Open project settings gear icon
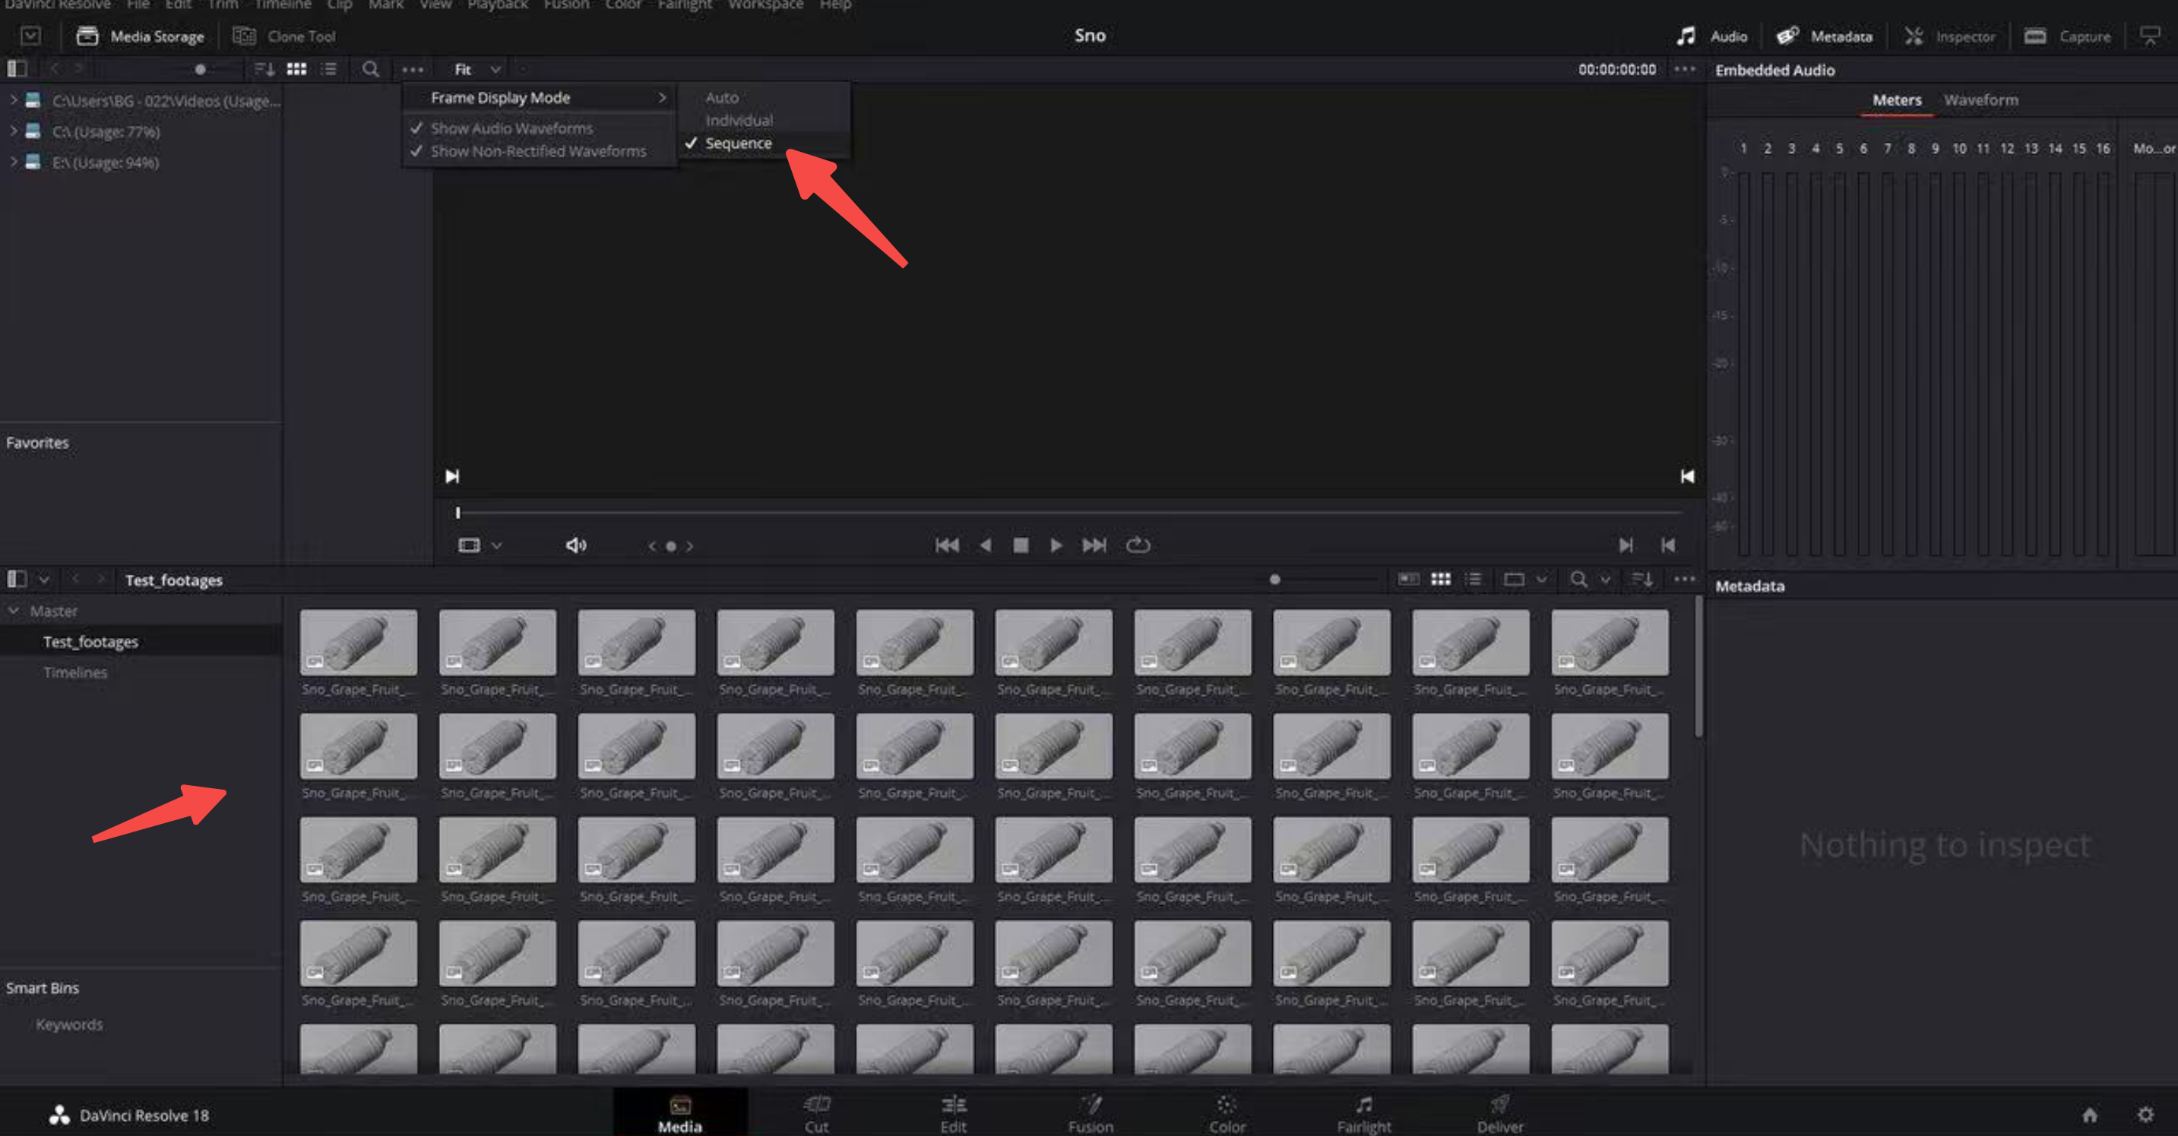 (x=2145, y=1115)
